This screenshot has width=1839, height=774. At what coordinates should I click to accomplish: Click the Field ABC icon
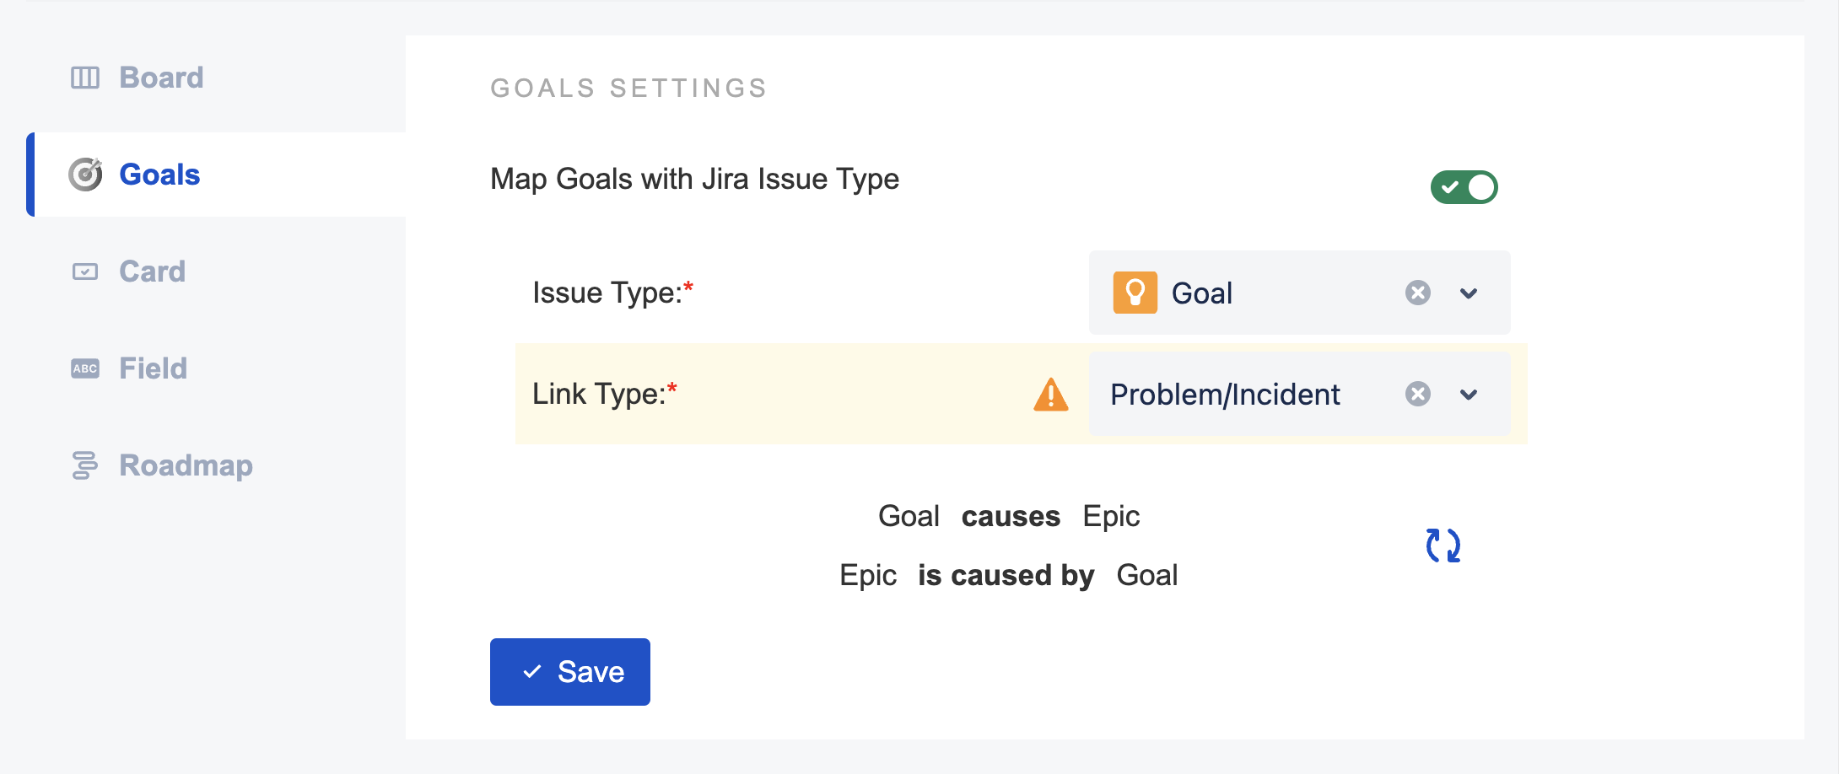[84, 368]
